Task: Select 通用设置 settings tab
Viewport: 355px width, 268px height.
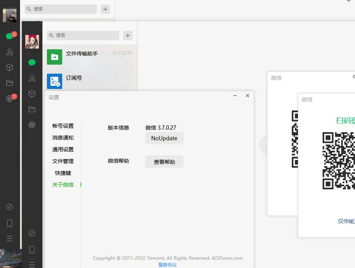Action: [x=63, y=149]
